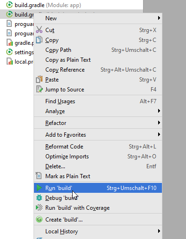
Task: Click the Paste clipboard icon
Action: coord(39,79)
